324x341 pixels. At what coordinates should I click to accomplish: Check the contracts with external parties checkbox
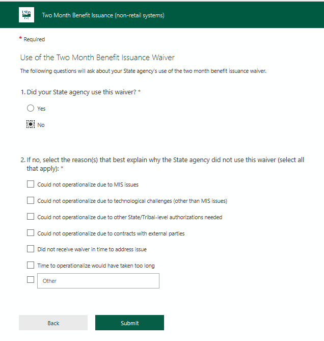tap(31, 233)
